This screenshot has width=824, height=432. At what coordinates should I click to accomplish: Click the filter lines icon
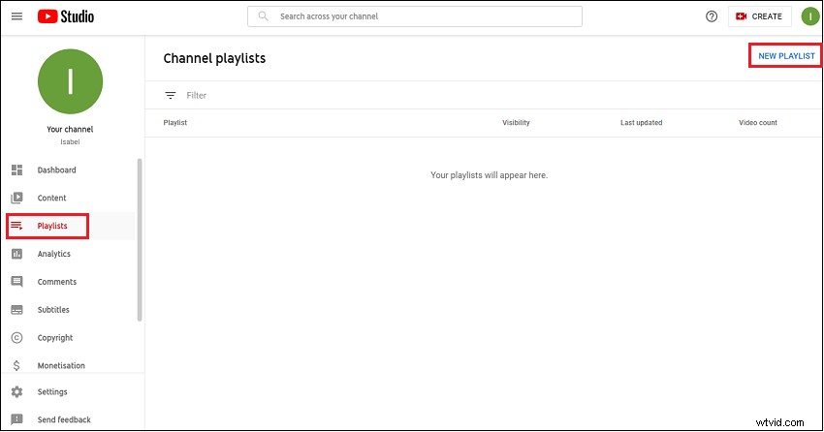(x=171, y=95)
